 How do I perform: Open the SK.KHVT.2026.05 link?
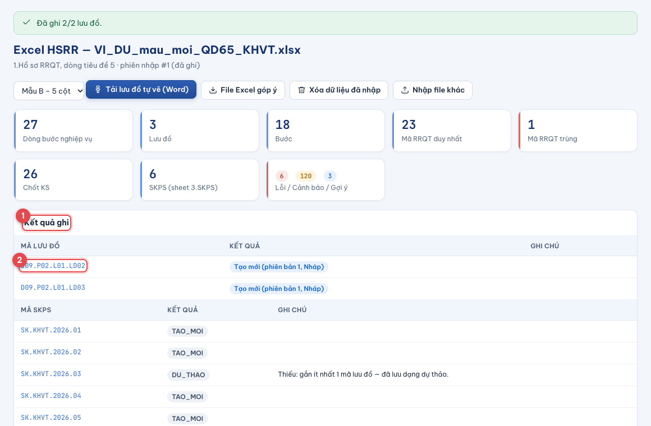coord(51,418)
